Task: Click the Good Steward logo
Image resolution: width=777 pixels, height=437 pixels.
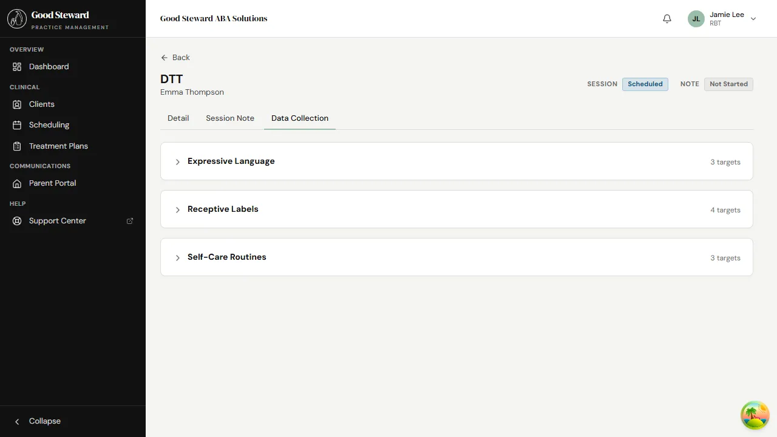Action: 17,19
